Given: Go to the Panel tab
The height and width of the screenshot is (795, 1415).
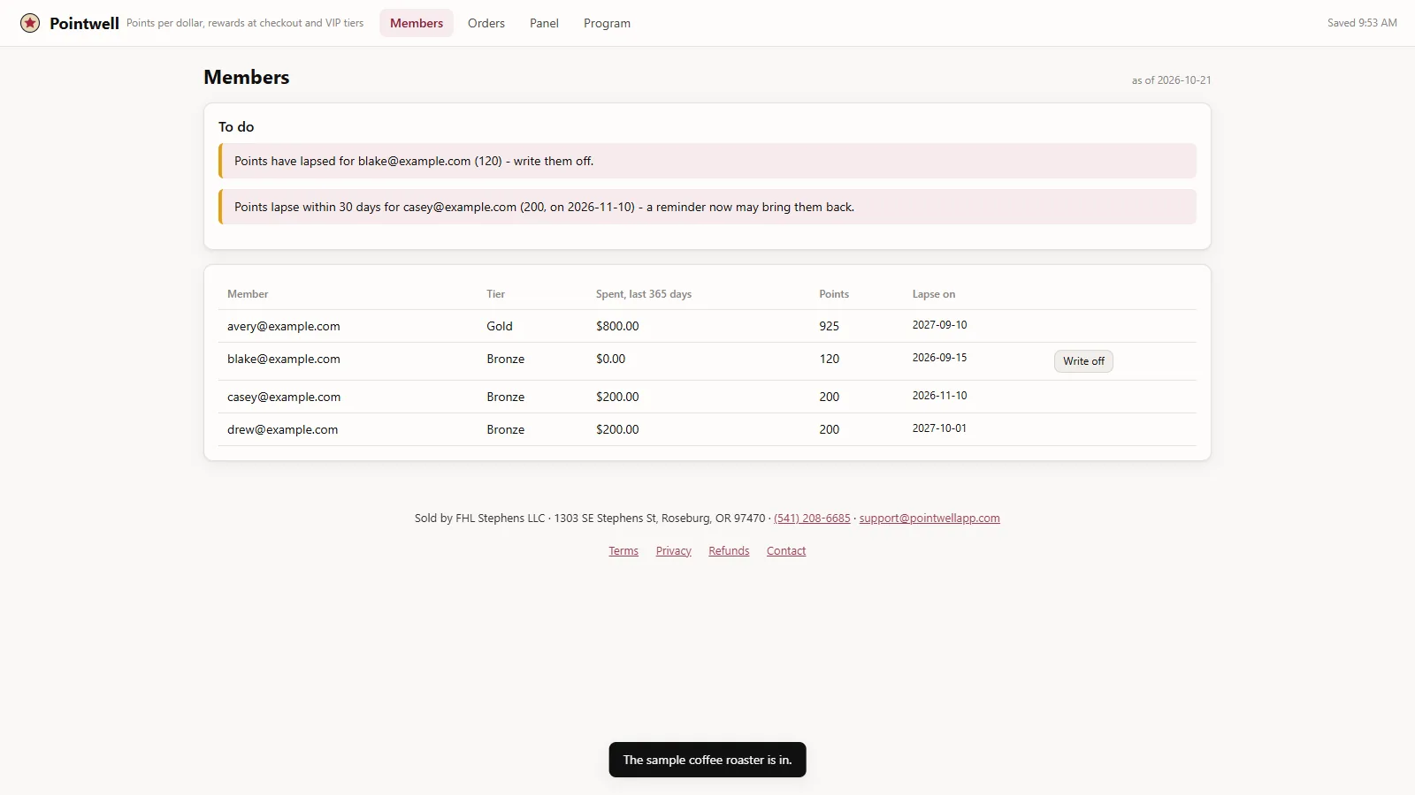Looking at the screenshot, I should click(544, 23).
